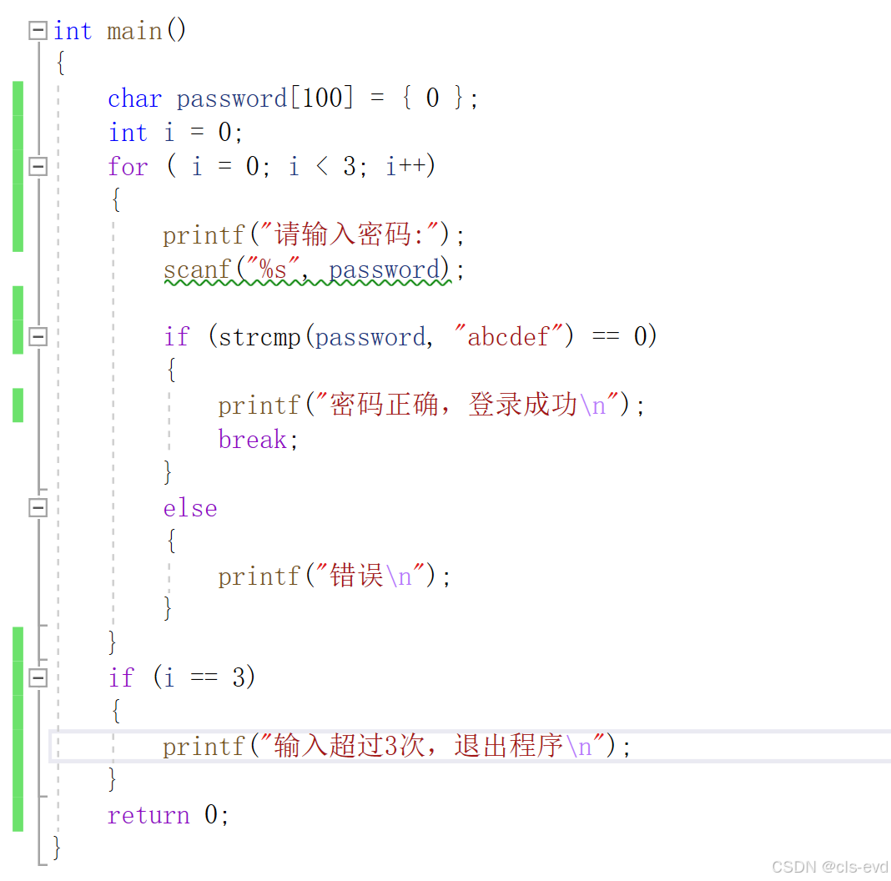Collapse the if strcmp block
The width and height of the screenshot is (891, 881).
coord(38,336)
